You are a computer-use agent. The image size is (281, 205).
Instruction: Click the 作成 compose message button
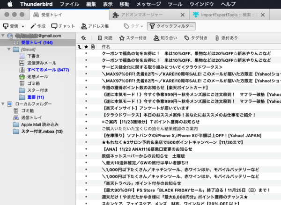(38, 26)
